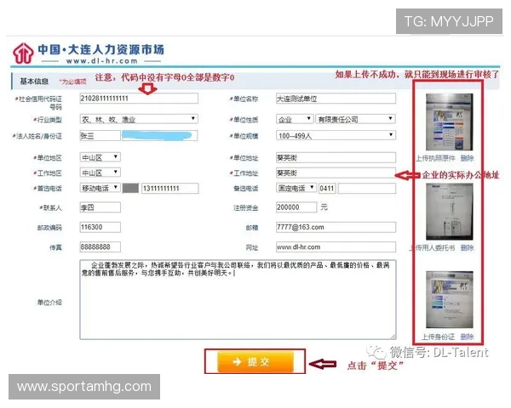Click the 上传用人委托书 upload link
The height and width of the screenshot is (408, 511).
(432, 248)
